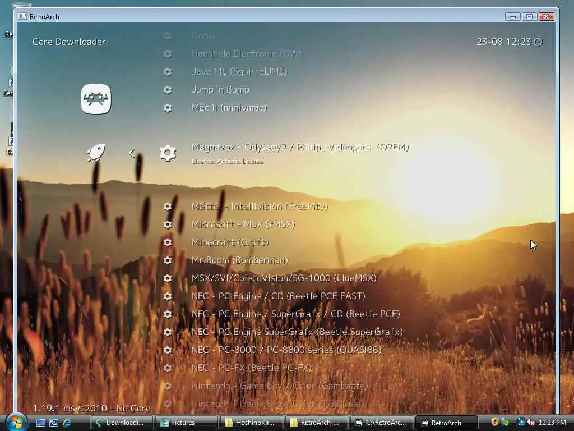Select Minecraft (Craft) core entry

[x=230, y=242]
